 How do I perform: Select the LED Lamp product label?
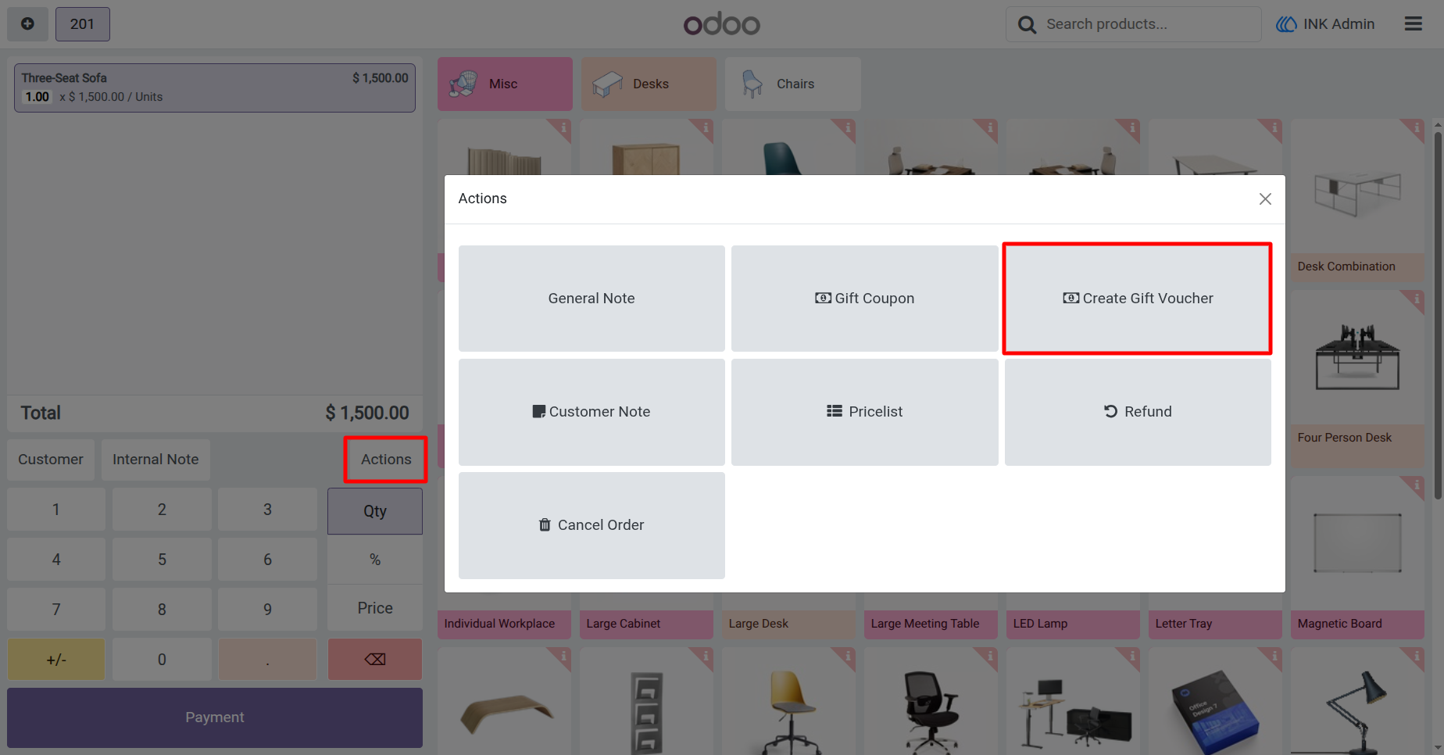(1040, 624)
